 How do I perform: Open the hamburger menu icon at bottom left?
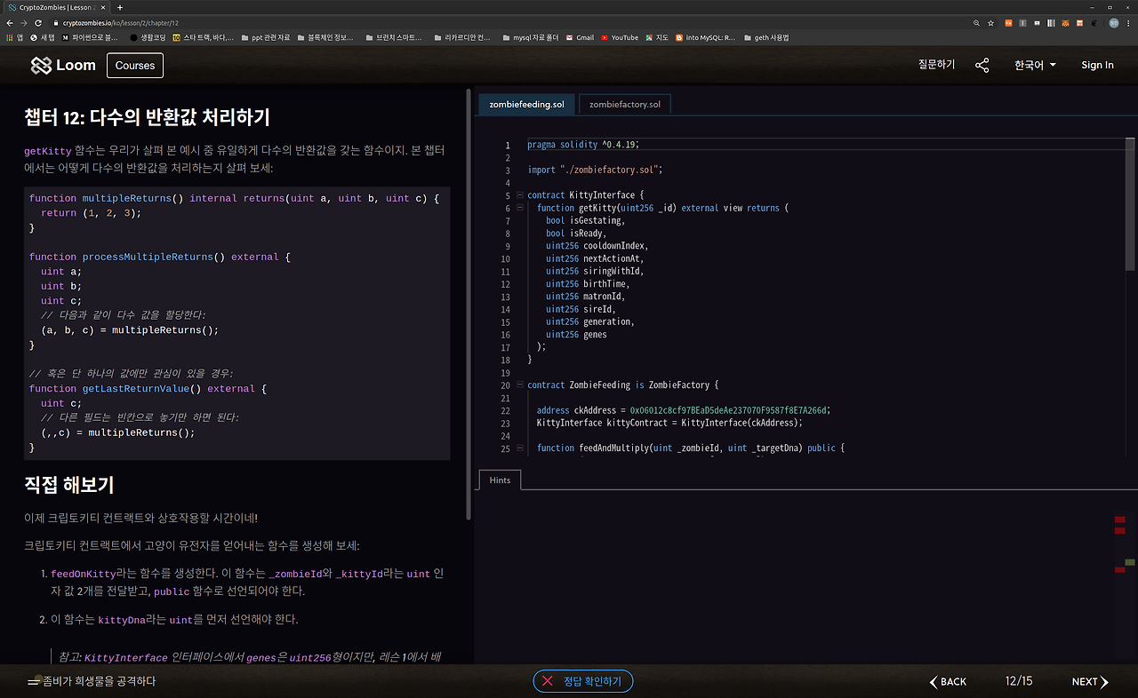[34, 682]
